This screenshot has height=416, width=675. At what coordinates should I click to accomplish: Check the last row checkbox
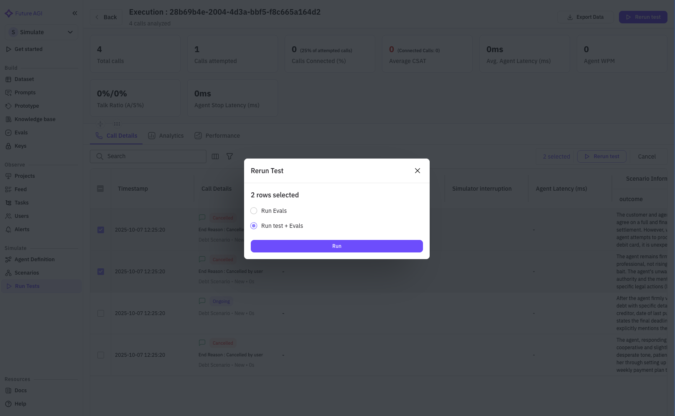[101, 355]
